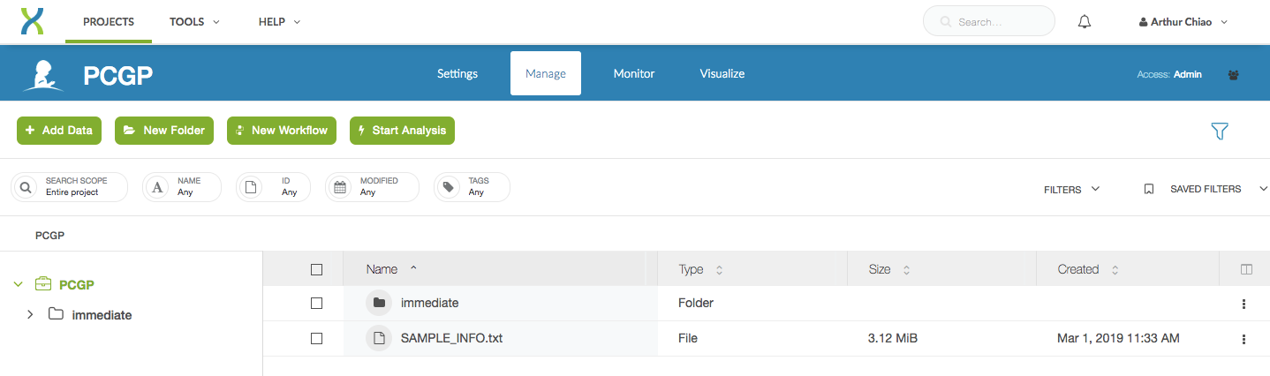Click the Mar 1, 2019 11:33 AM cell
Viewport: 1270px width, 376px height.
click(x=1118, y=338)
